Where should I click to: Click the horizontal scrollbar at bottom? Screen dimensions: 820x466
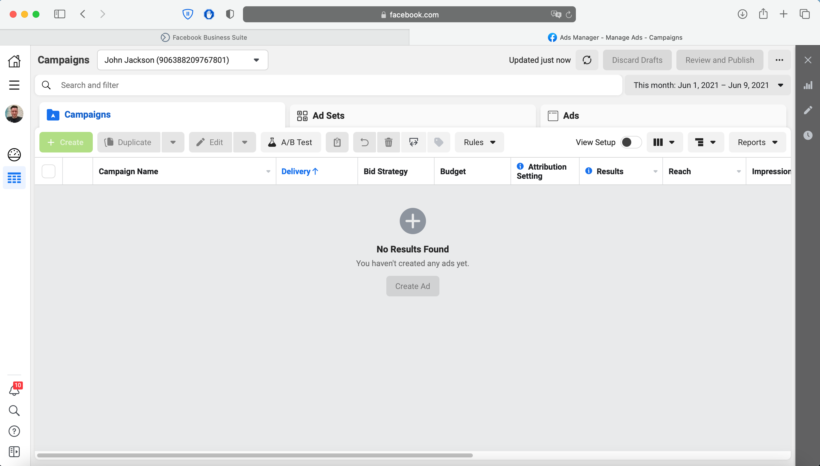tap(255, 455)
